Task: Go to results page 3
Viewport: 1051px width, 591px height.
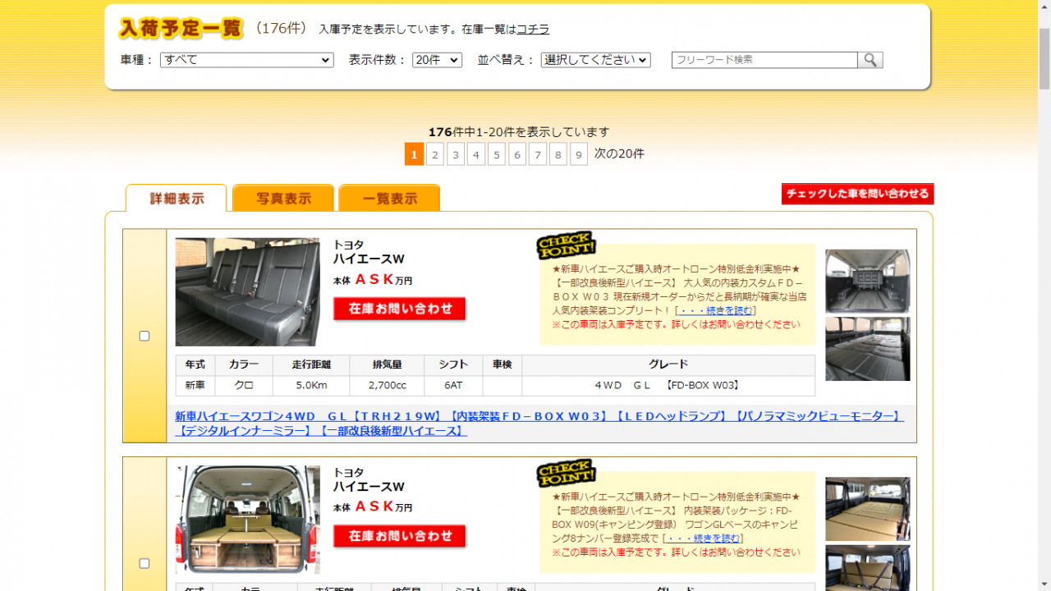Action: (x=456, y=154)
